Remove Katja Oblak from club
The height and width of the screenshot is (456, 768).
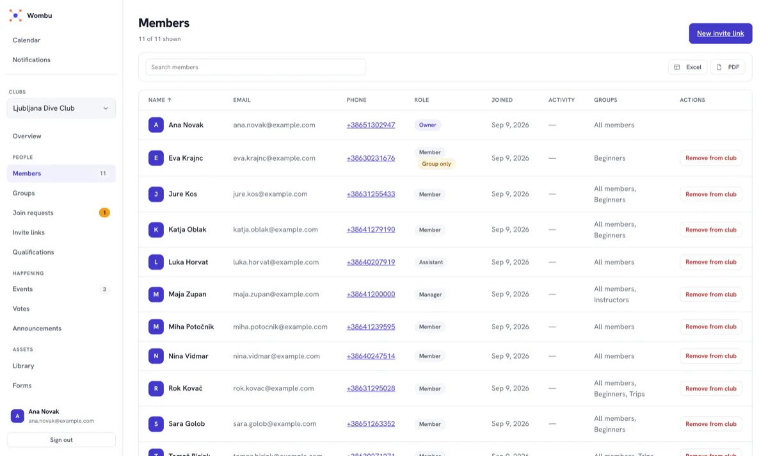(x=711, y=229)
